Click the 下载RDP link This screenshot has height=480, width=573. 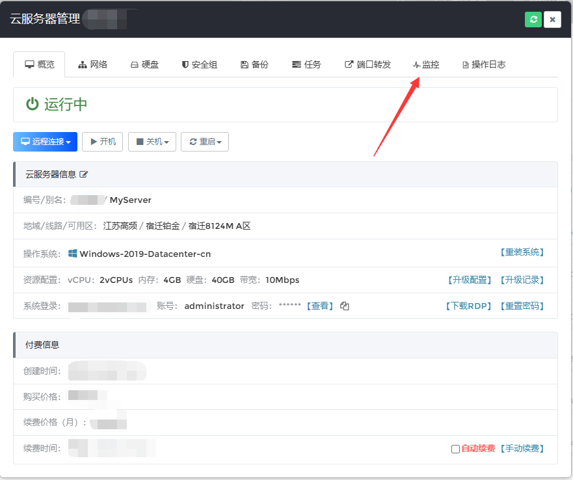click(x=468, y=306)
